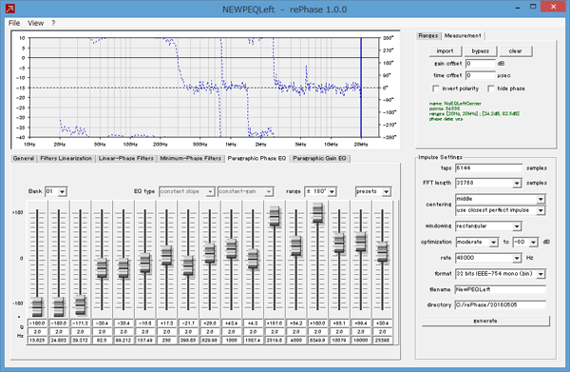This screenshot has height=372, width=570.
Task: Open the File menu
Action: coord(14,23)
